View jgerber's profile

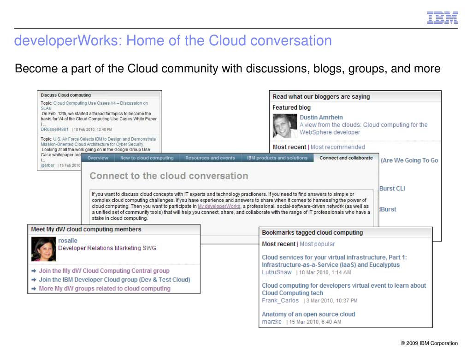point(47,165)
